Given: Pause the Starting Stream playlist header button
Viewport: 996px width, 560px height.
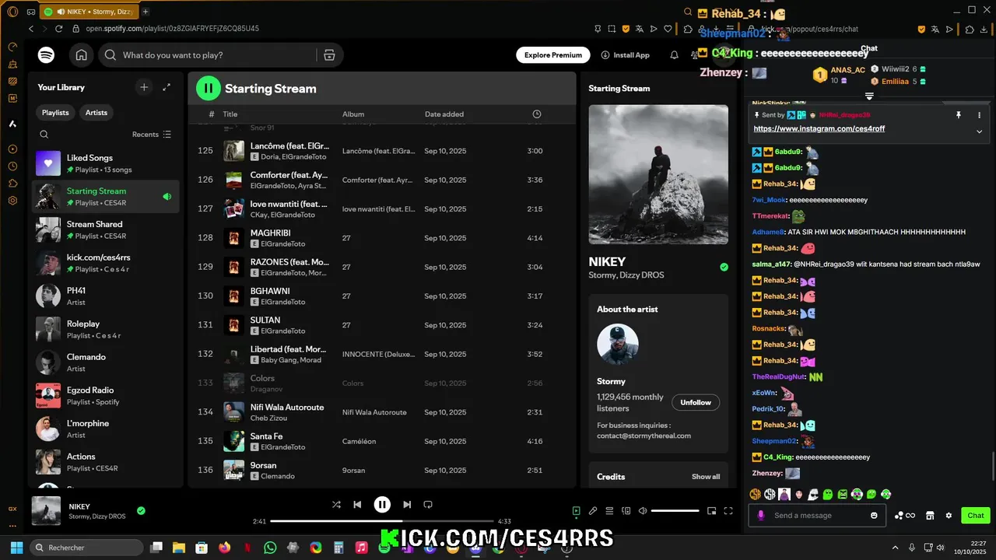Looking at the screenshot, I should (x=209, y=88).
